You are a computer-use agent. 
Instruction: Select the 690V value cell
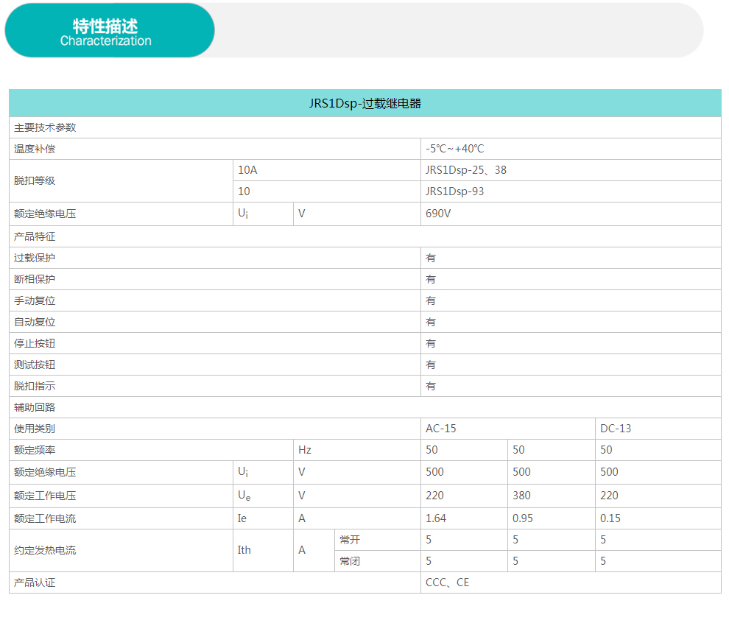coord(571,214)
